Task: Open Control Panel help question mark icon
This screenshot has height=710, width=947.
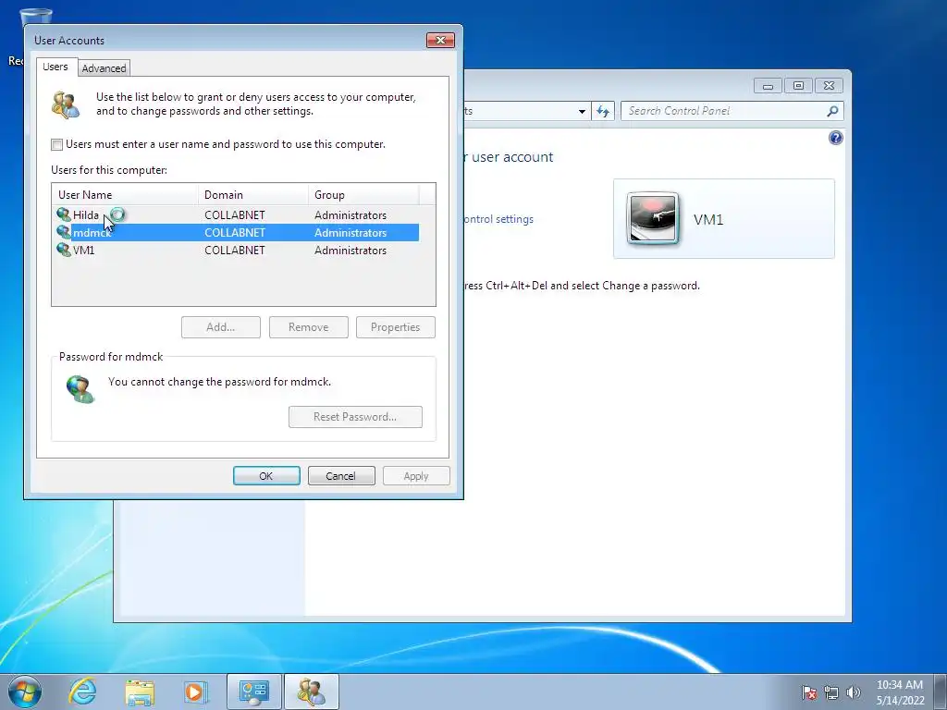Action: click(835, 138)
